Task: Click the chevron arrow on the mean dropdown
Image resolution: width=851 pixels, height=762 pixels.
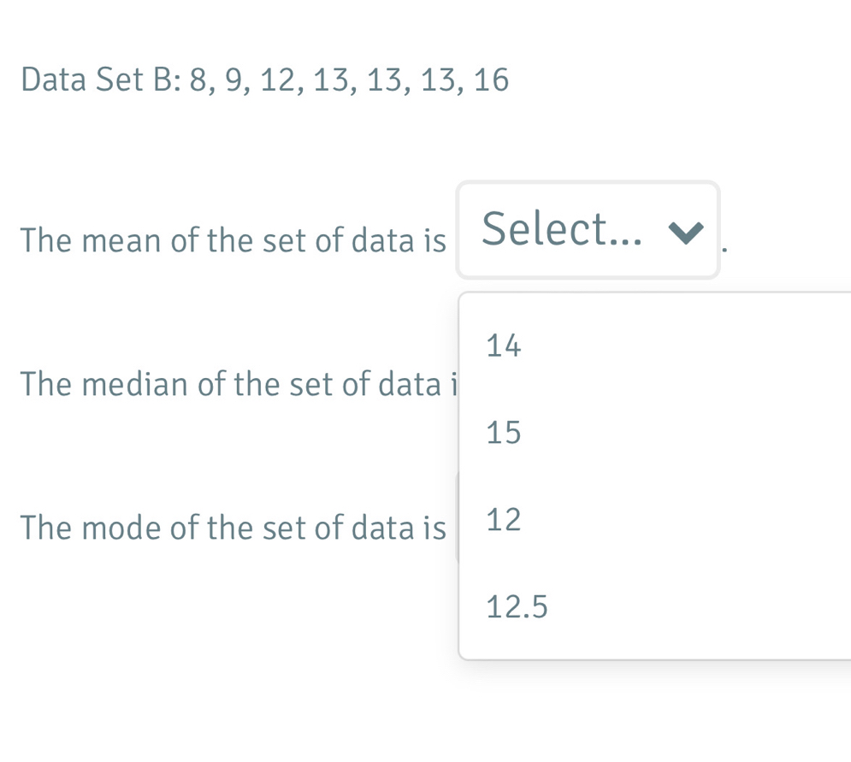Action: (687, 231)
